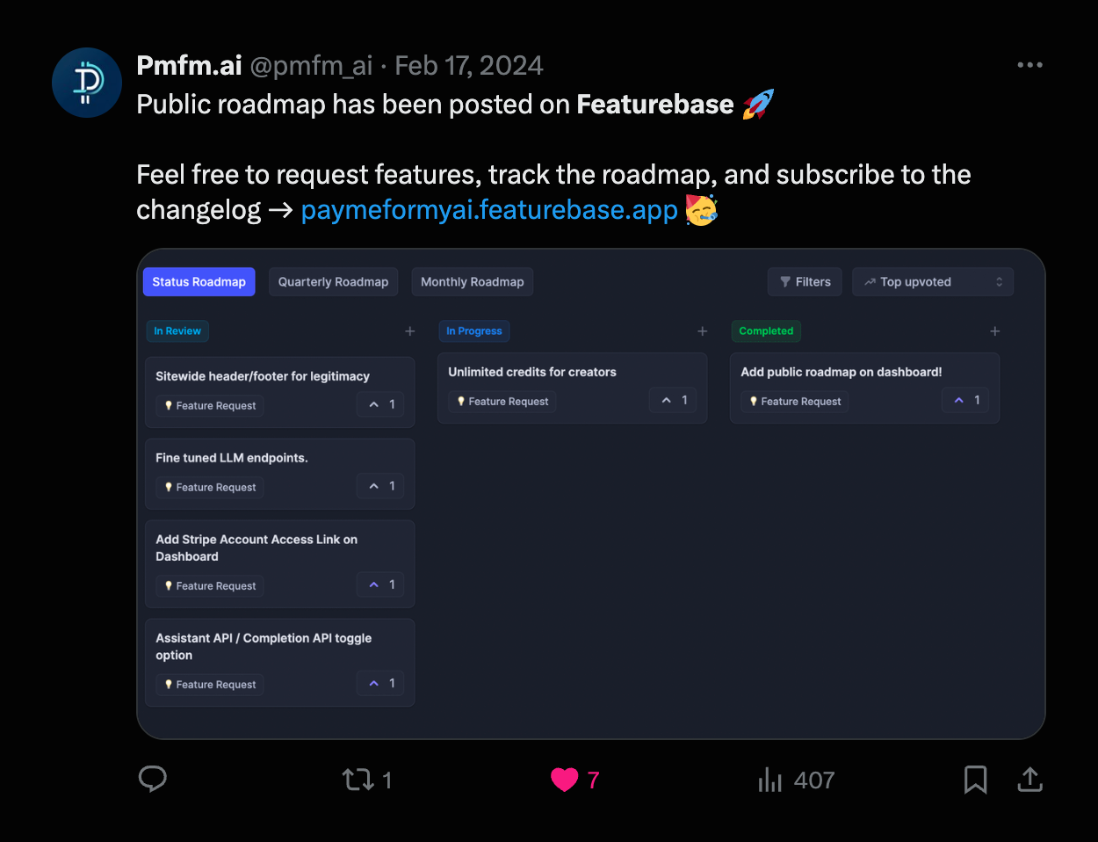
Task: Visit the paymeformyai.featurebase.app link
Action: click(489, 210)
